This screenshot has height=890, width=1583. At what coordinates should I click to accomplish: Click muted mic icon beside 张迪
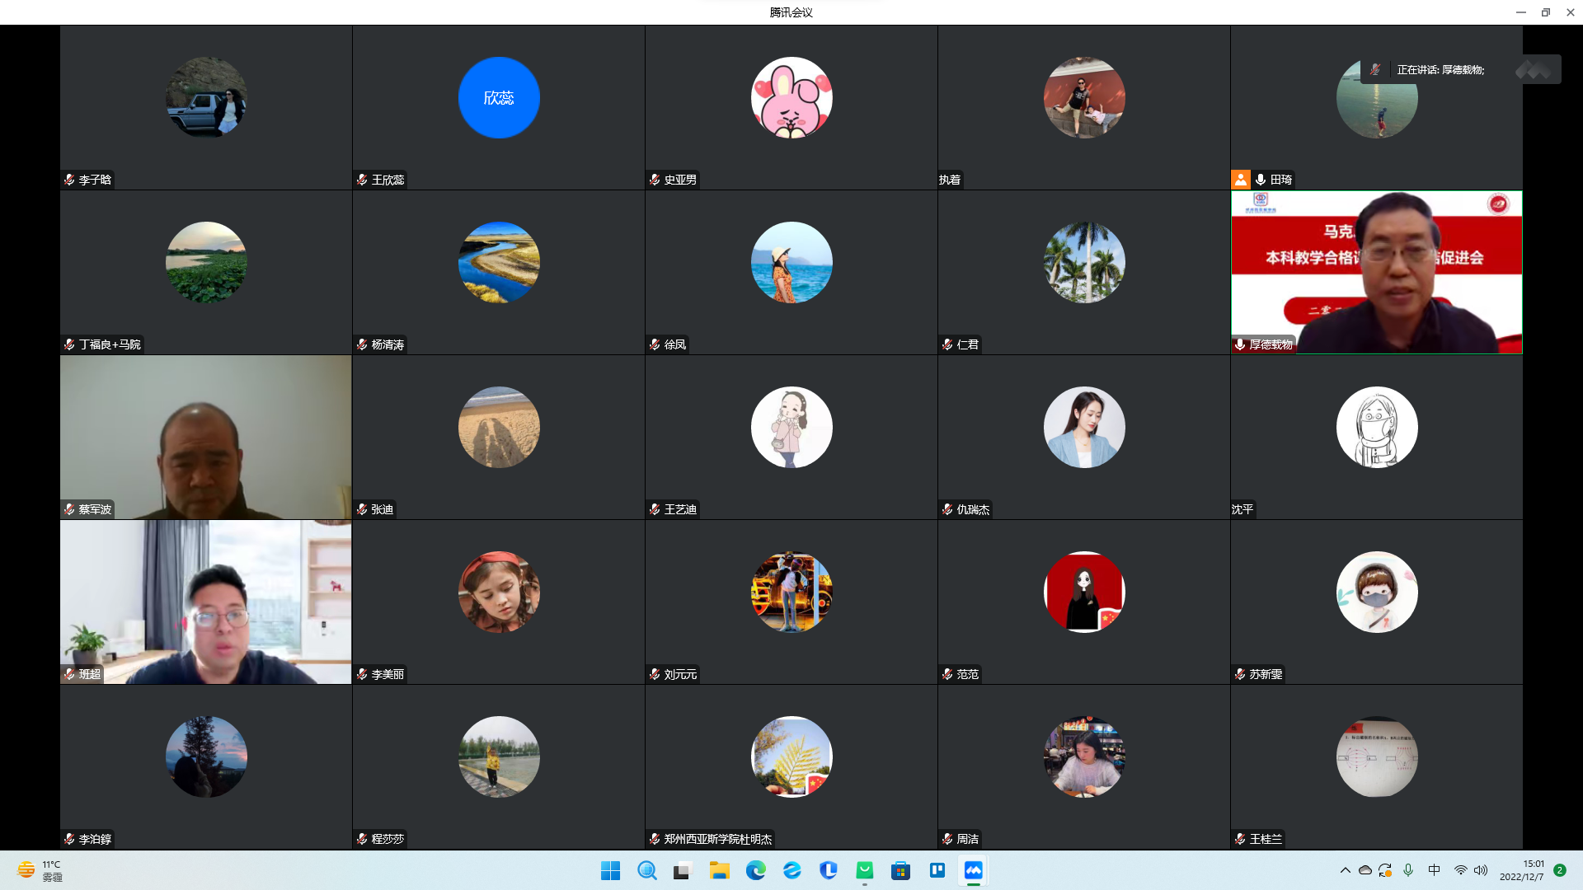point(362,509)
